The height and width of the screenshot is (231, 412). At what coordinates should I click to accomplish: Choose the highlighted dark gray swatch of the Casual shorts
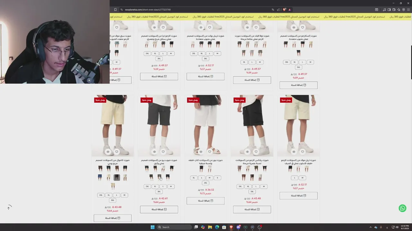pyautogui.click(x=117, y=177)
